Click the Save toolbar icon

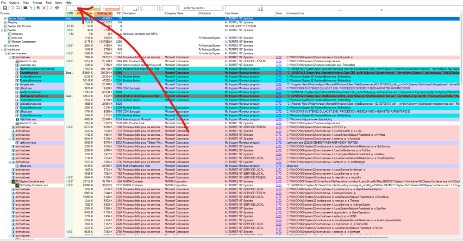pos(5,8)
